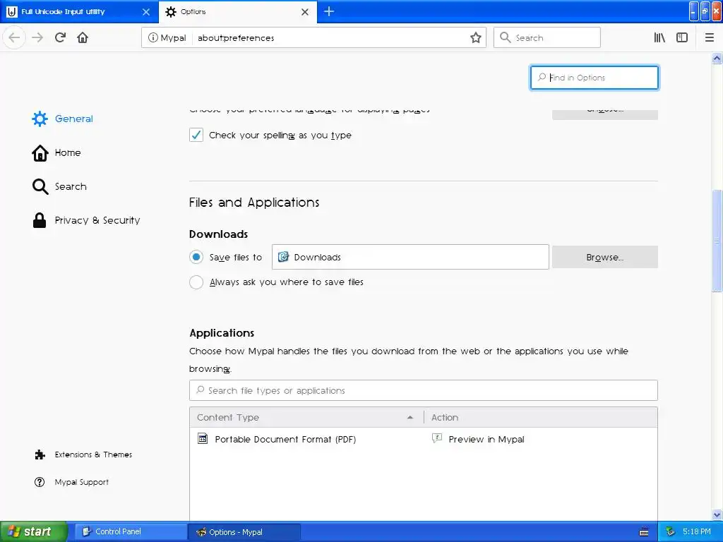
Task: Open the Home page button in toolbar
Action: pos(83,37)
